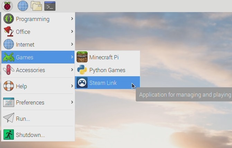Image resolution: width=232 pixels, height=148 pixels.
Task: Select the Steam Link menu entry
Action: pos(103,83)
